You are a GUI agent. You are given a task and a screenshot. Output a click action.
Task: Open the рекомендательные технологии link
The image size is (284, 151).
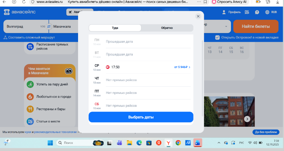point(55,132)
